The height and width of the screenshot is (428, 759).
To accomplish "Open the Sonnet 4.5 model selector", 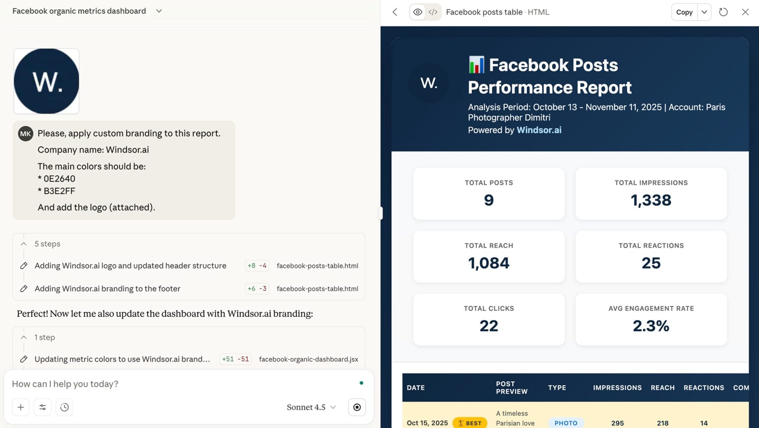I will (x=311, y=407).
